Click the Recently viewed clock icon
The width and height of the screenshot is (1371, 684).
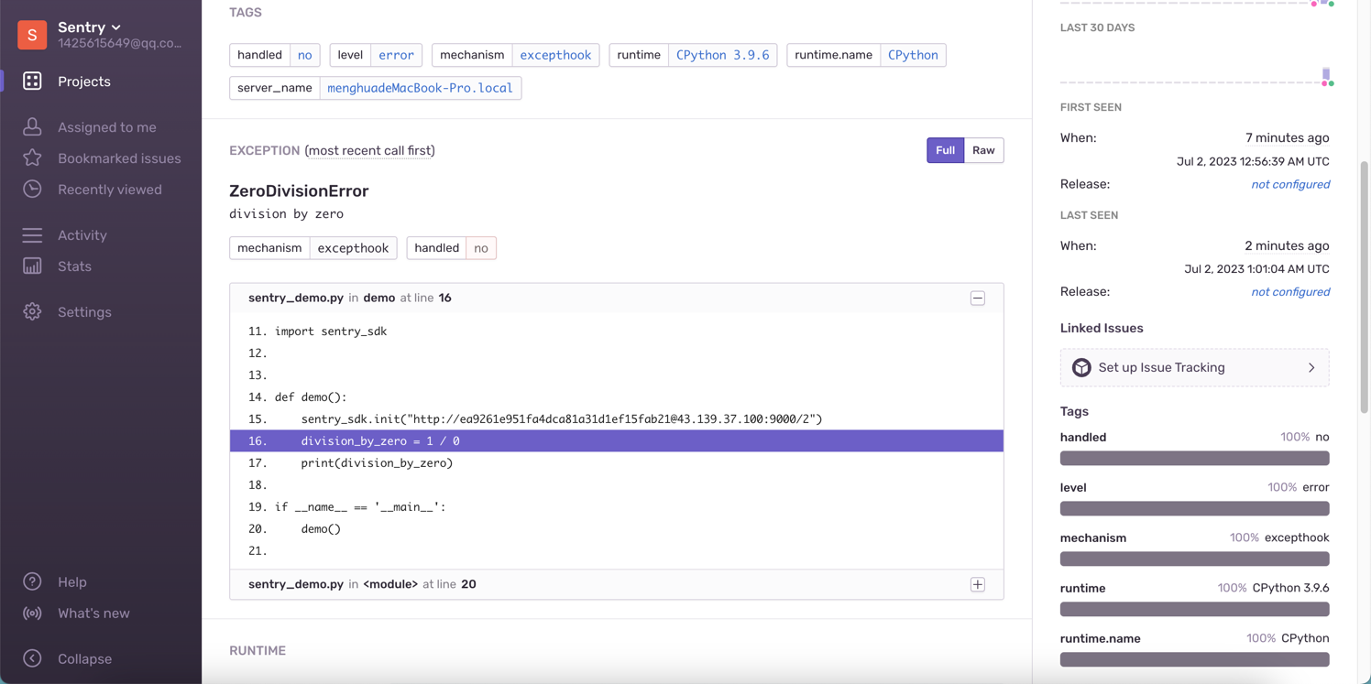coord(32,190)
